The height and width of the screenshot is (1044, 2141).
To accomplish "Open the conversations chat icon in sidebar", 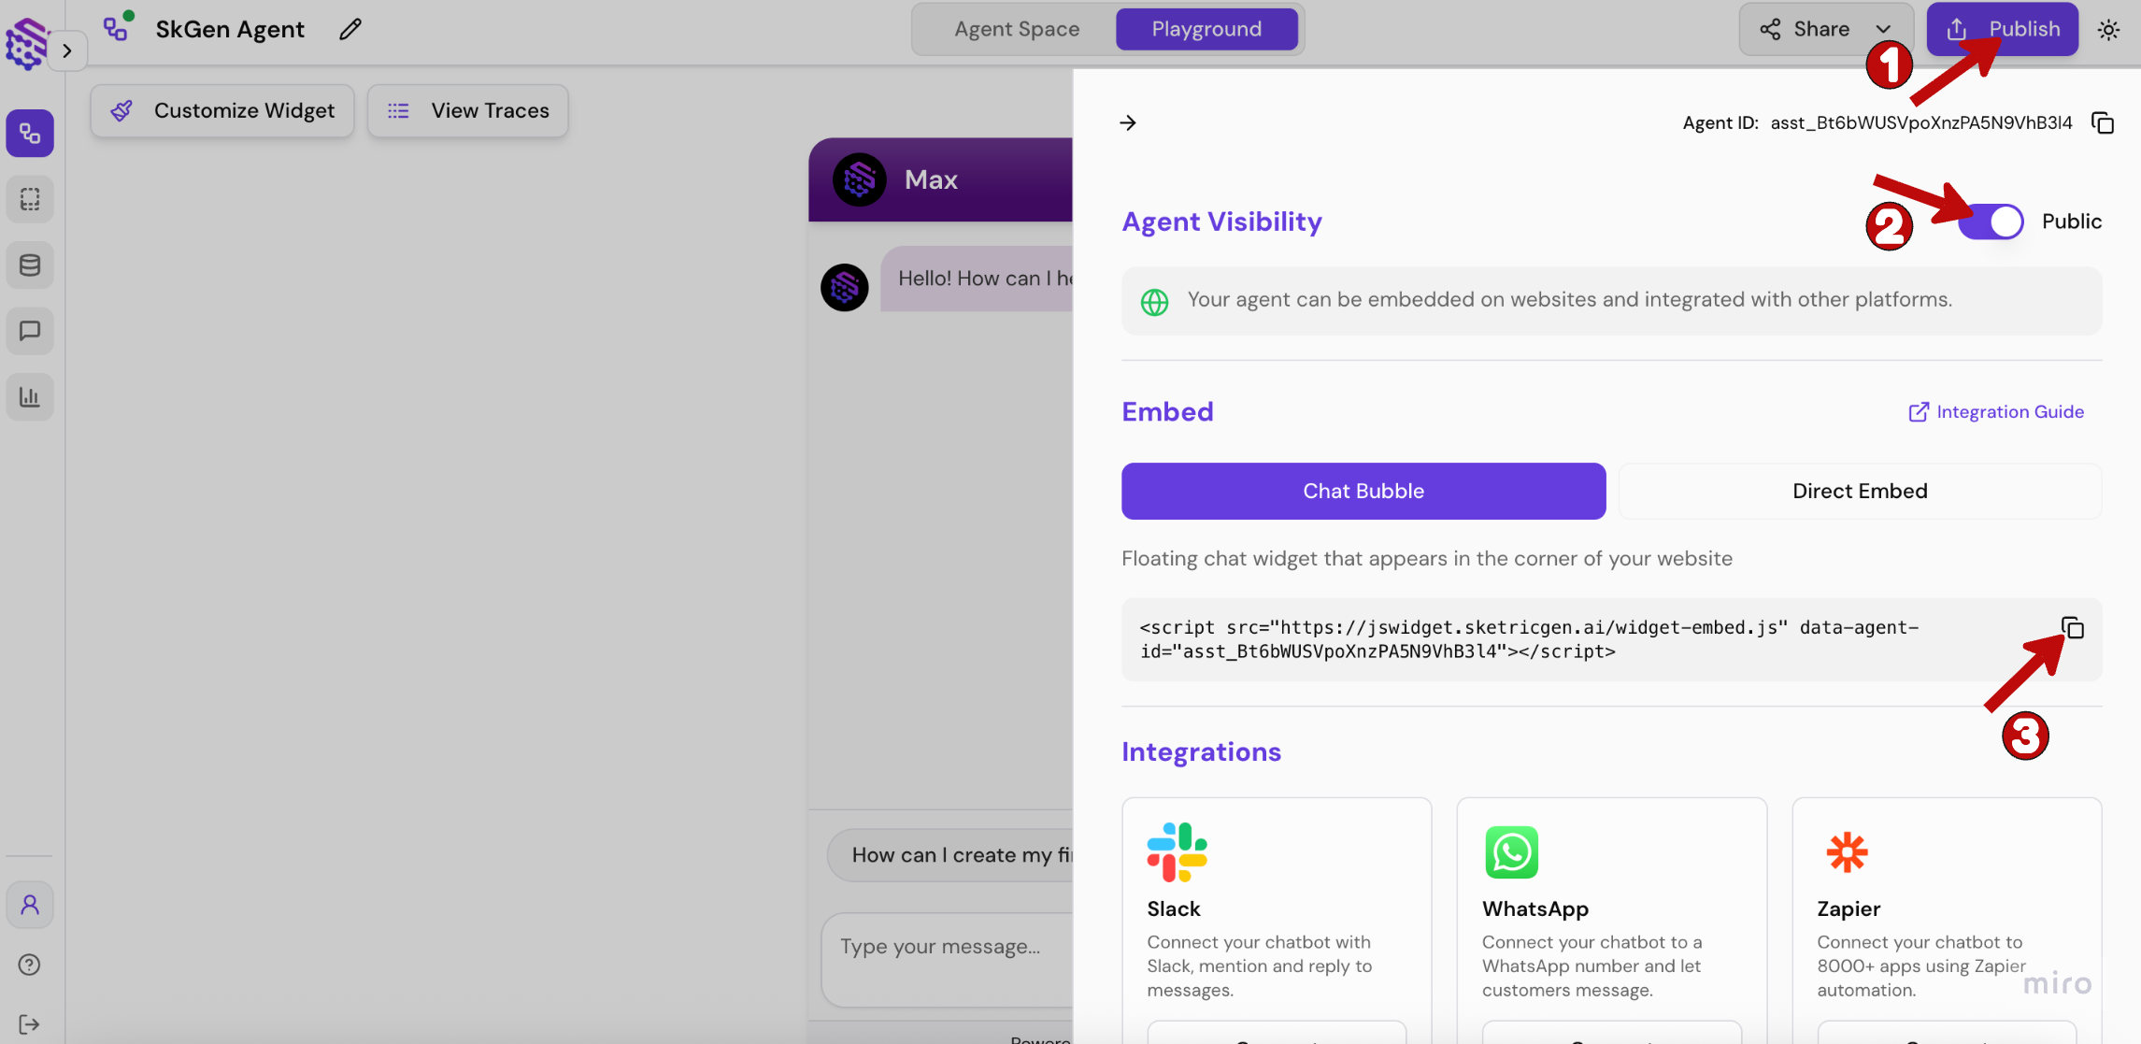I will coord(30,331).
